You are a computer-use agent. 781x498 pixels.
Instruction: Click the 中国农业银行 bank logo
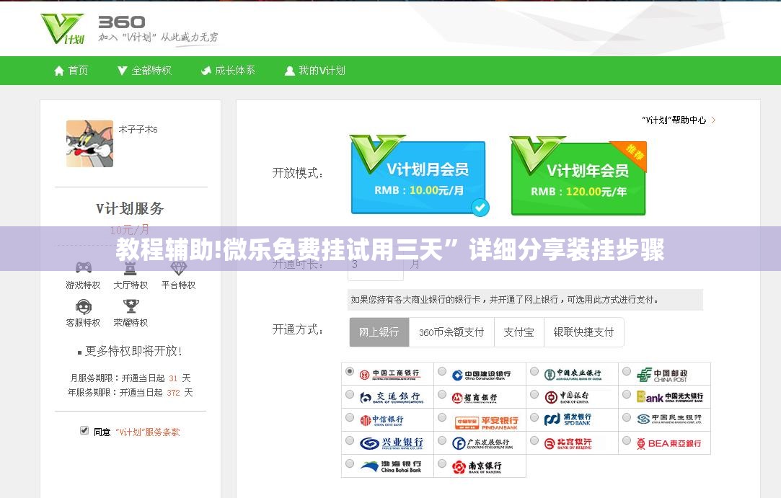pyautogui.click(x=573, y=374)
